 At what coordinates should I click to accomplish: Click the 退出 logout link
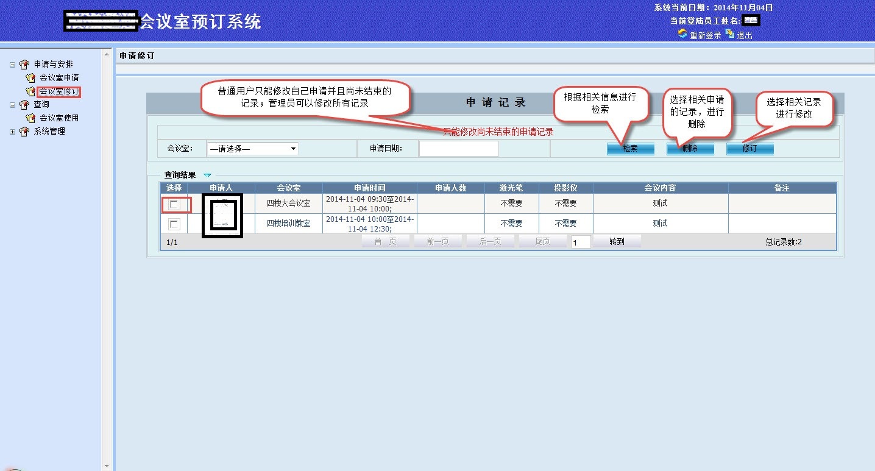pyautogui.click(x=745, y=35)
